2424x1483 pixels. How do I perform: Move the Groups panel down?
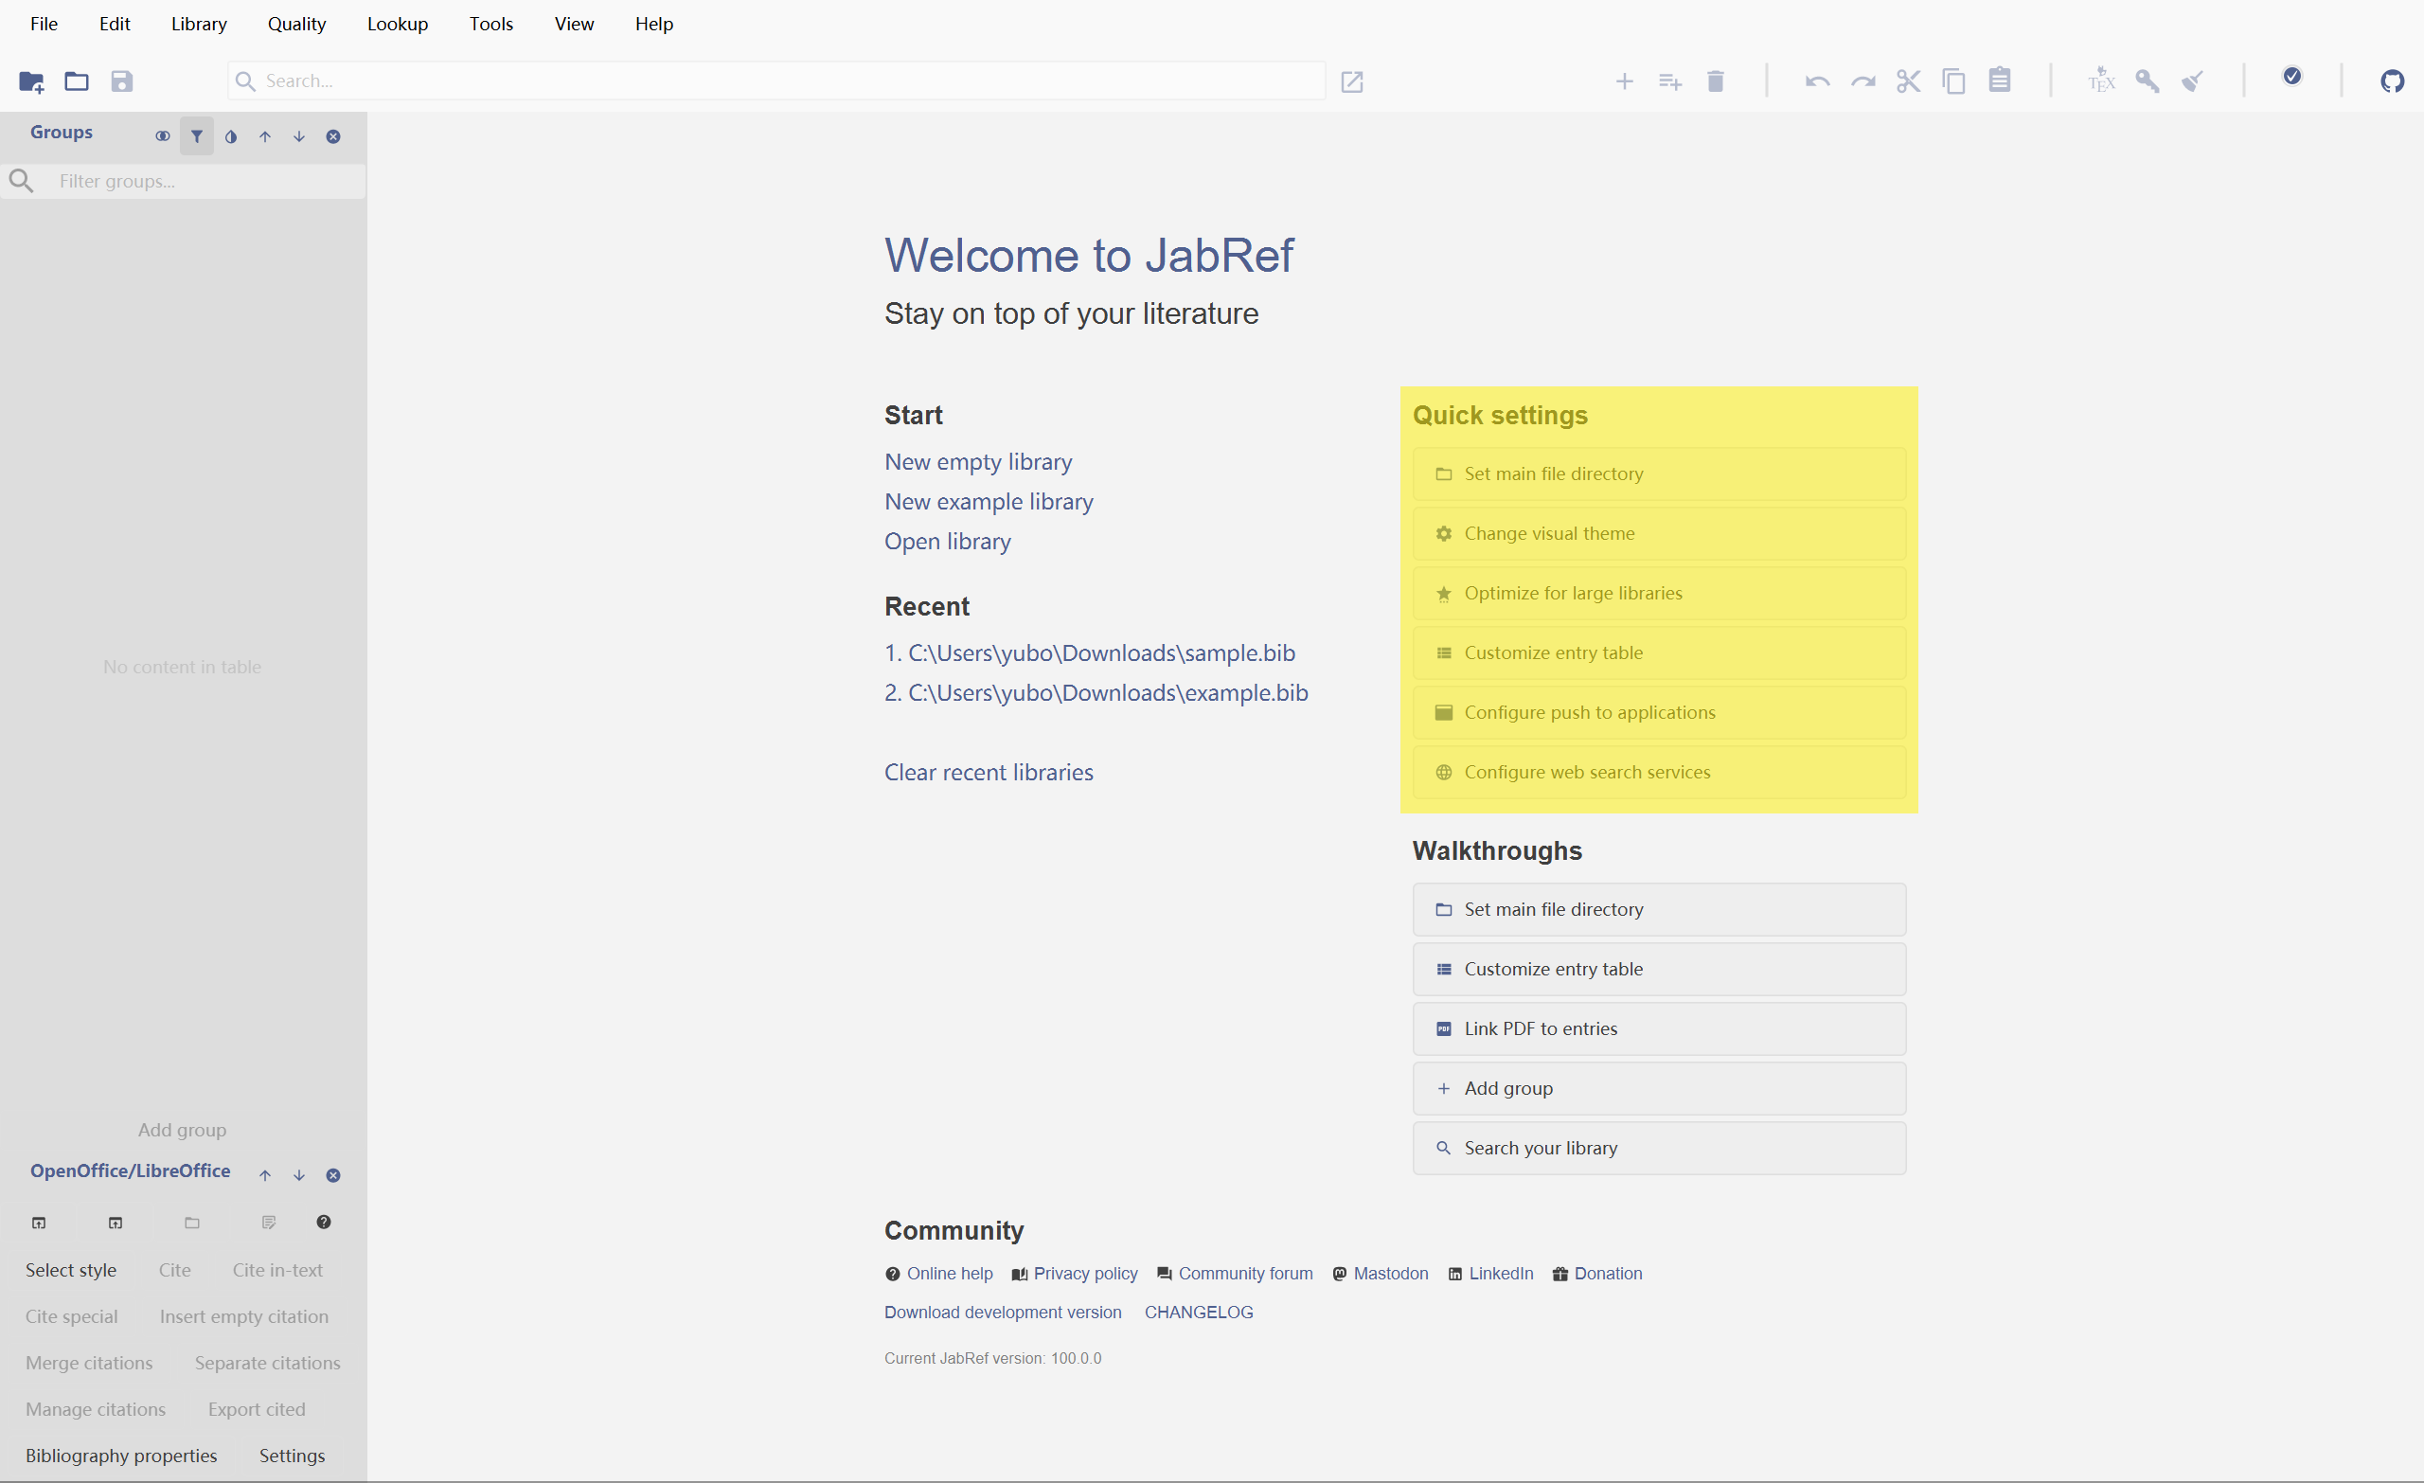pyautogui.click(x=299, y=136)
